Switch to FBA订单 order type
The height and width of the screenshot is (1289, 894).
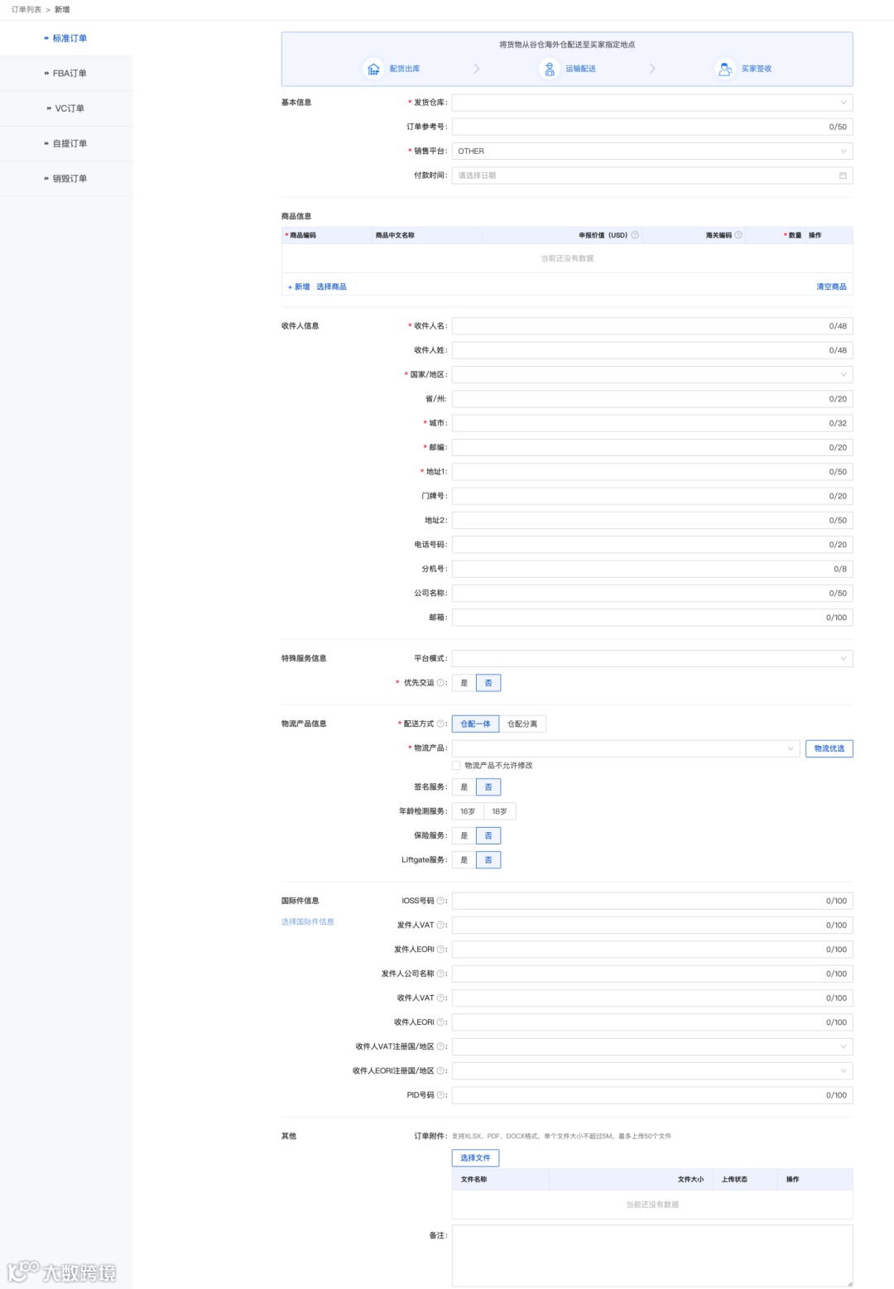point(66,74)
